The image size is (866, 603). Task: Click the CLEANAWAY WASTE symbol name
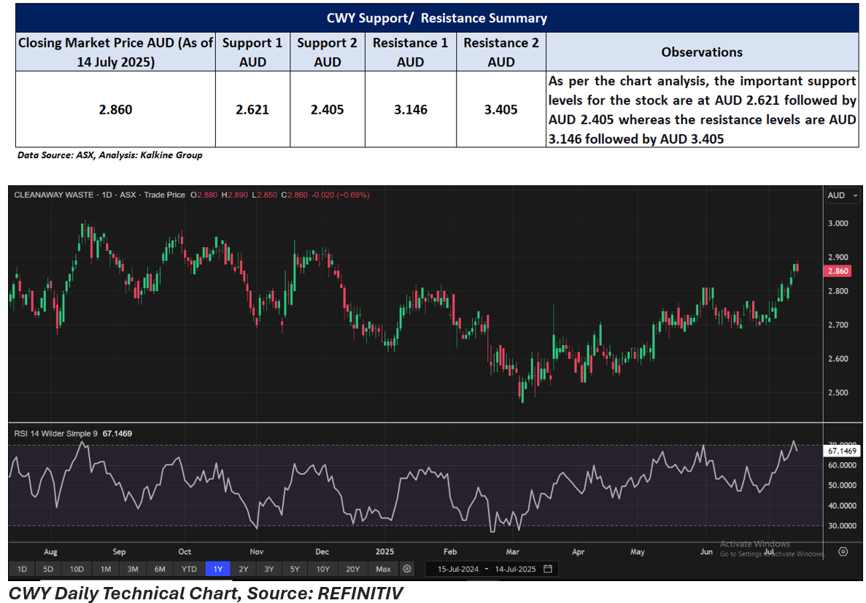[x=55, y=194]
